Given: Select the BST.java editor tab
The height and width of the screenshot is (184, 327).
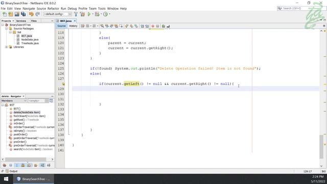Looking at the screenshot, I should click(66, 21).
